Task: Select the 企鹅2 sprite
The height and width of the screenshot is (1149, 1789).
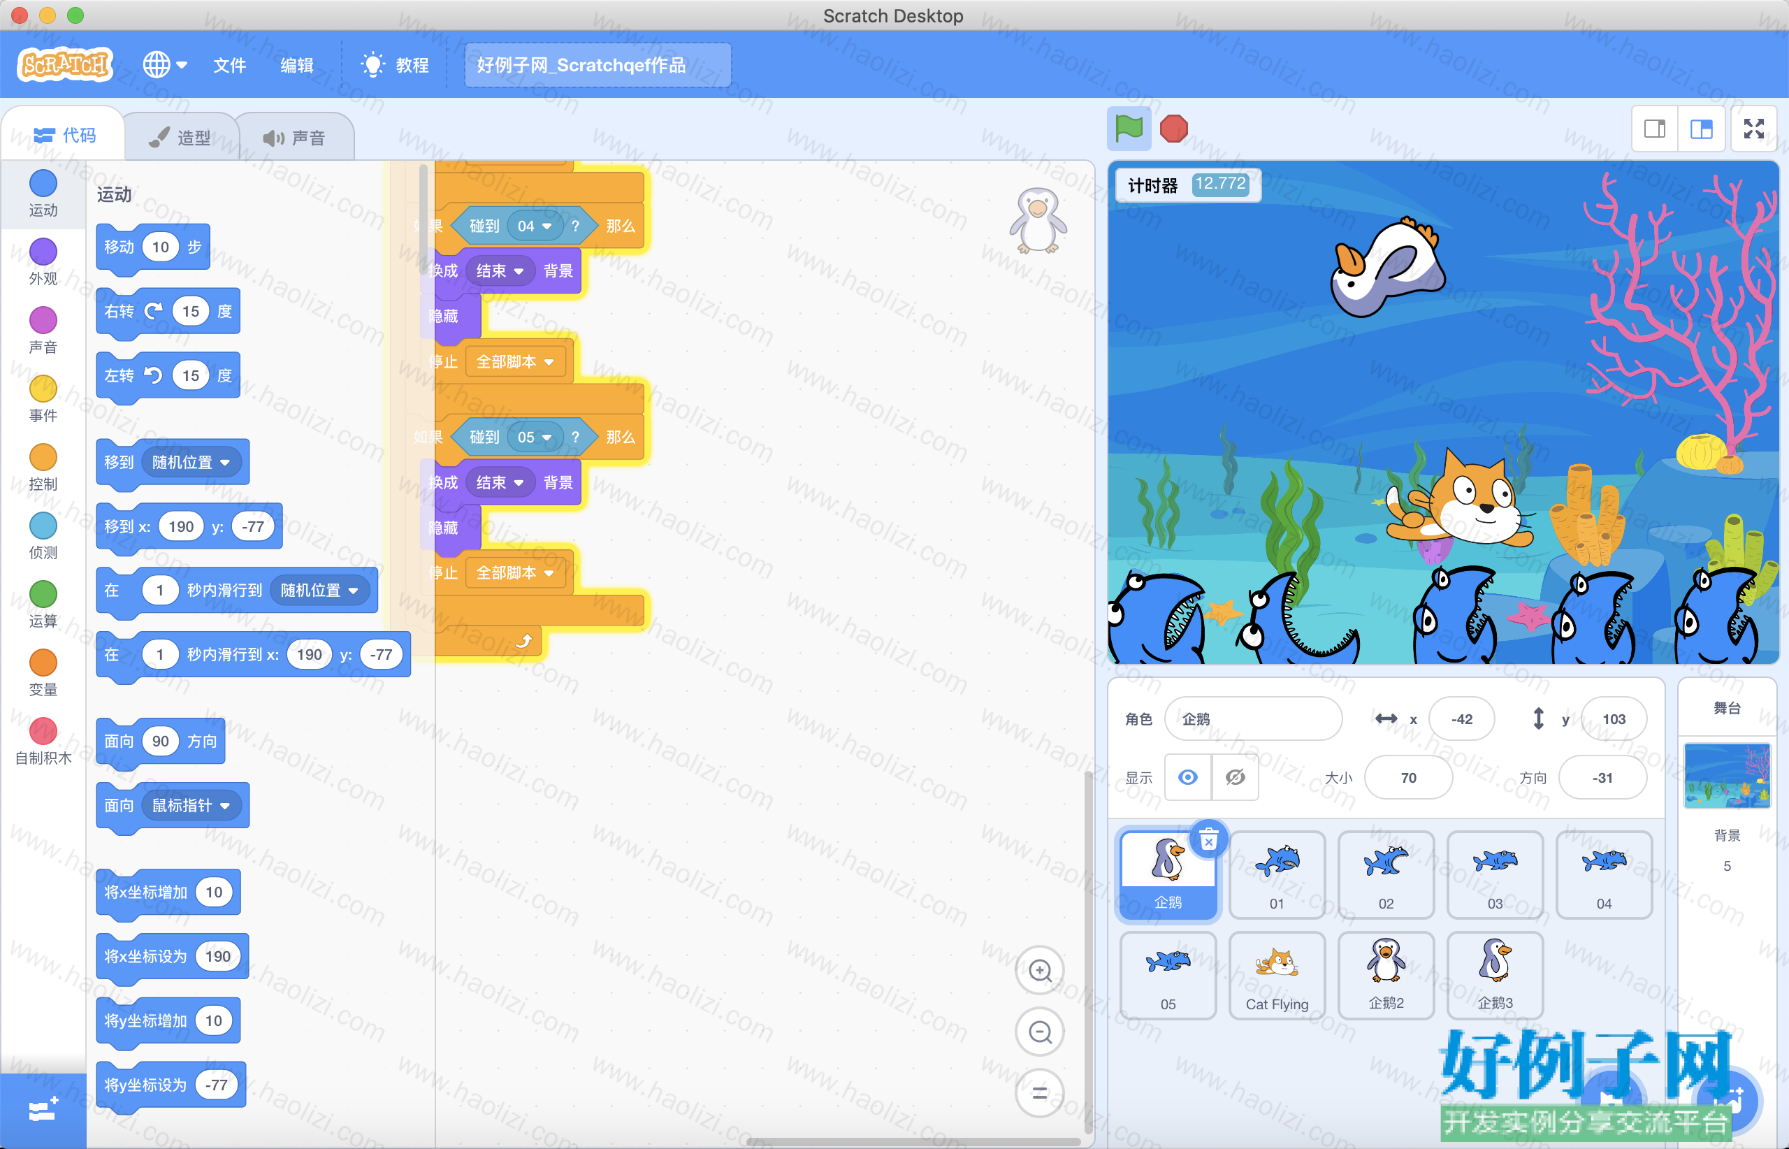Action: (x=1386, y=975)
